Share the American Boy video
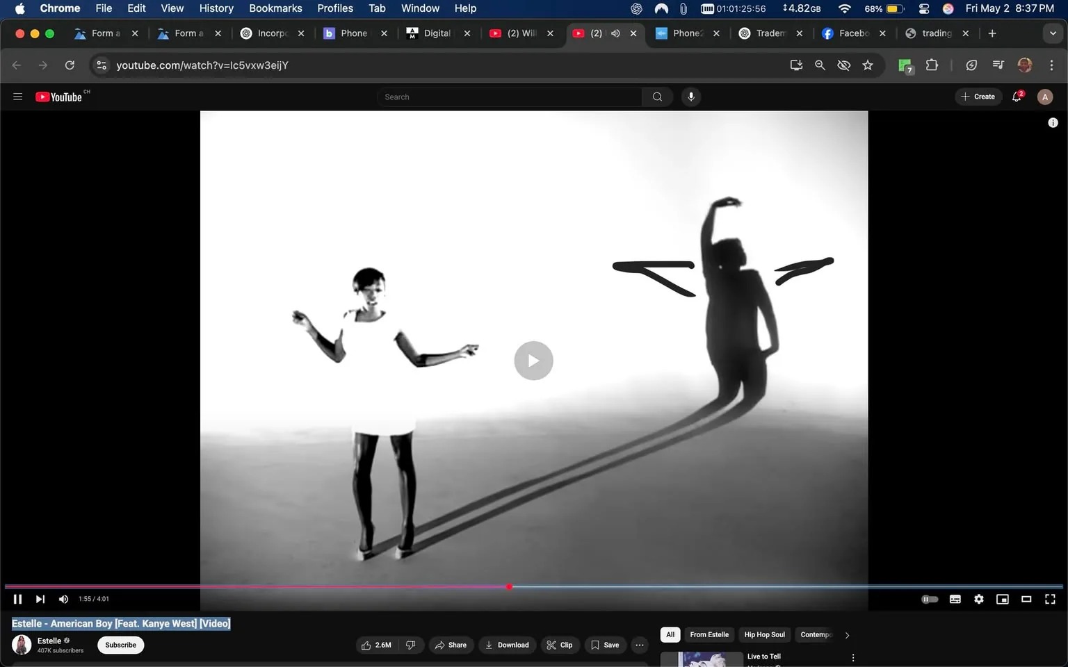The width and height of the screenshot is (1068, 667). click(451, 645)
